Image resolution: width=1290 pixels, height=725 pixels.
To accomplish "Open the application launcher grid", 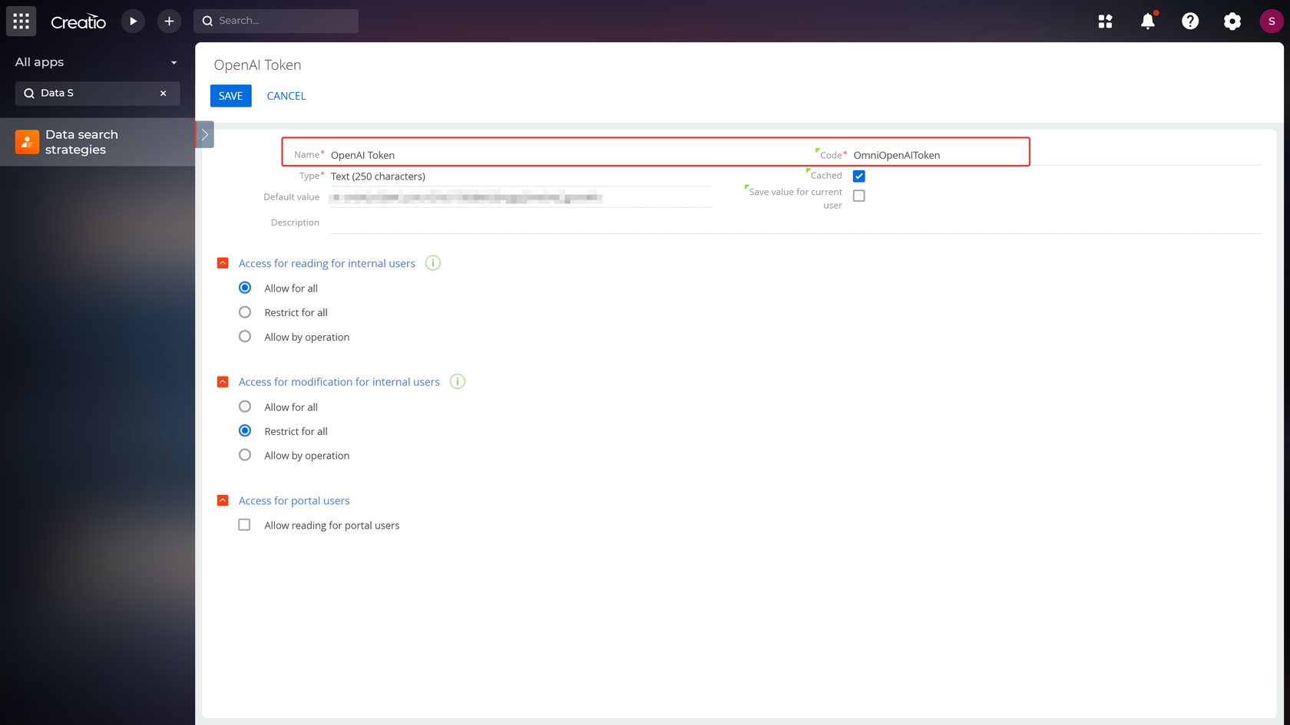I will click(x=21, y=21).
